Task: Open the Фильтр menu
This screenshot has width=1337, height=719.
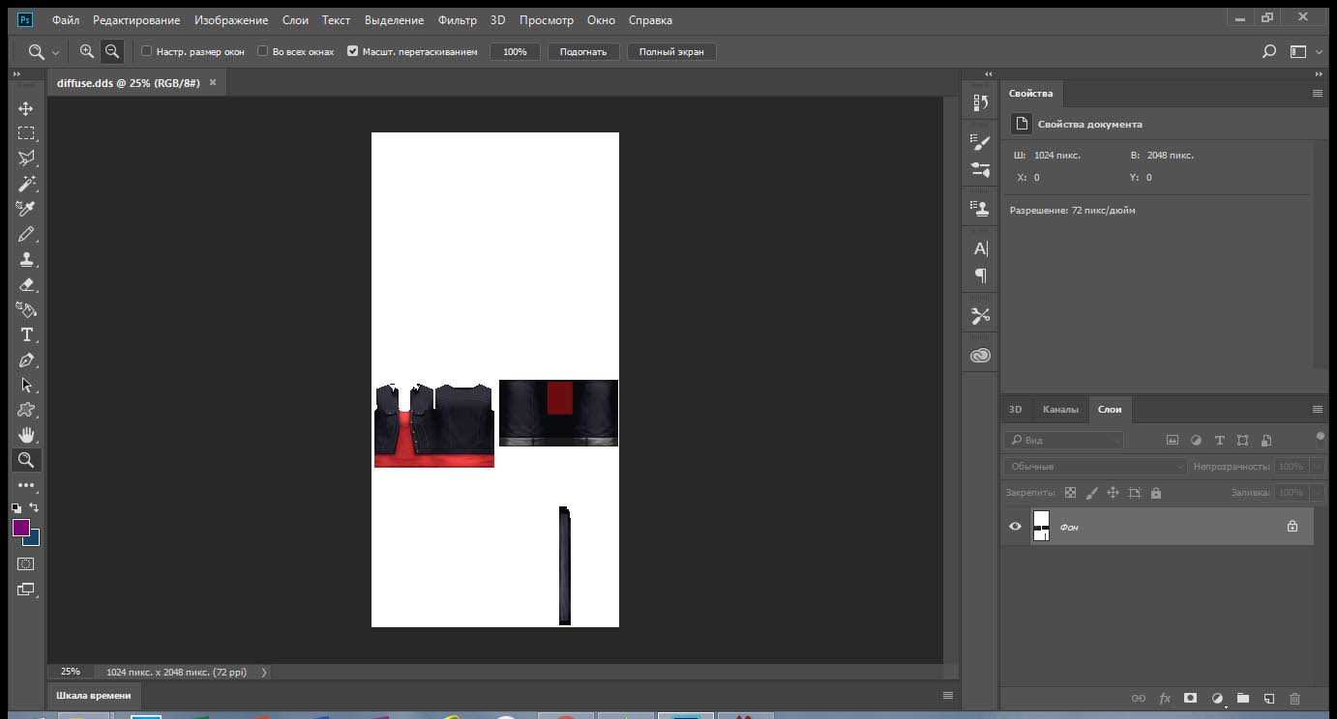Action: coord(457,19)
